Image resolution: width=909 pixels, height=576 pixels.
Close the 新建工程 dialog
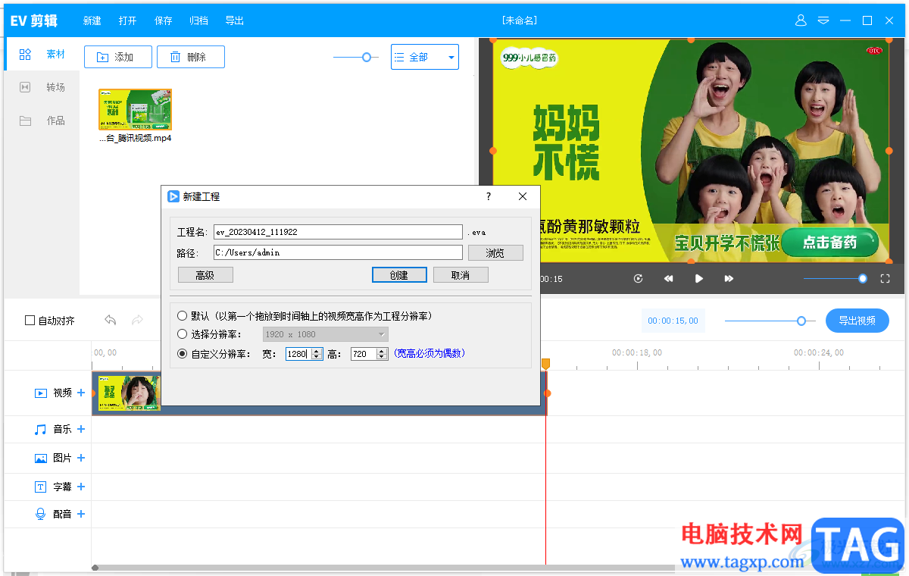pos(523,196)
